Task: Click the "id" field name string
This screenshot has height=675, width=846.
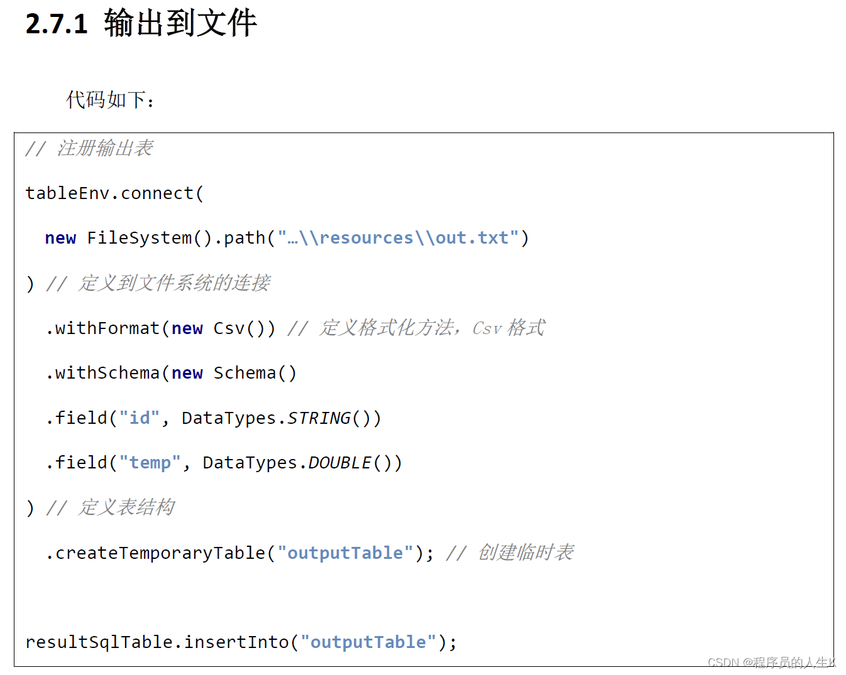Action: click(x=140, y=418)
